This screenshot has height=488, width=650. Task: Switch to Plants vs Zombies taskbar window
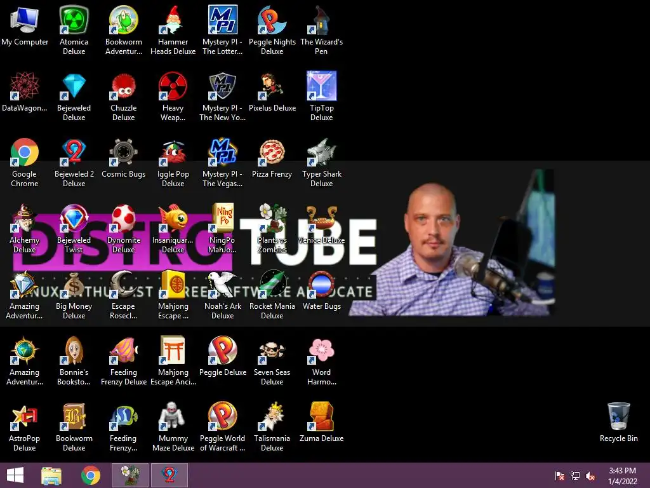coord(129,475)
